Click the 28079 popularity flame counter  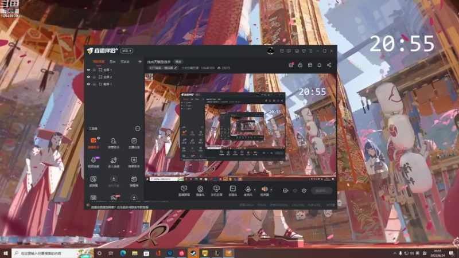pos(224,68)
